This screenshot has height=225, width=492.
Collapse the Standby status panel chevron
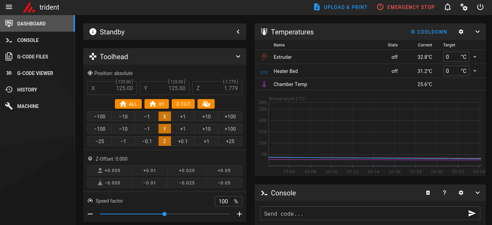[x=238, y=32]
